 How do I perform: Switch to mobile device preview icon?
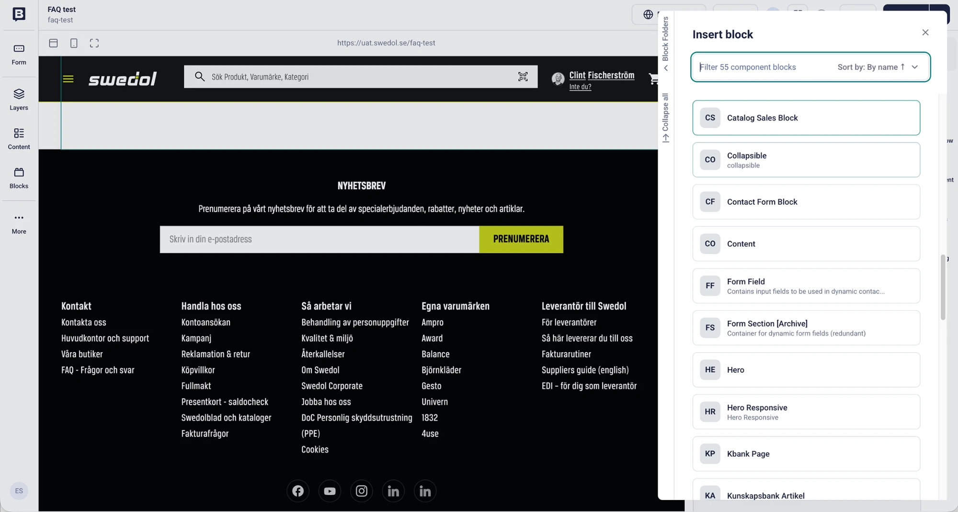74,43
